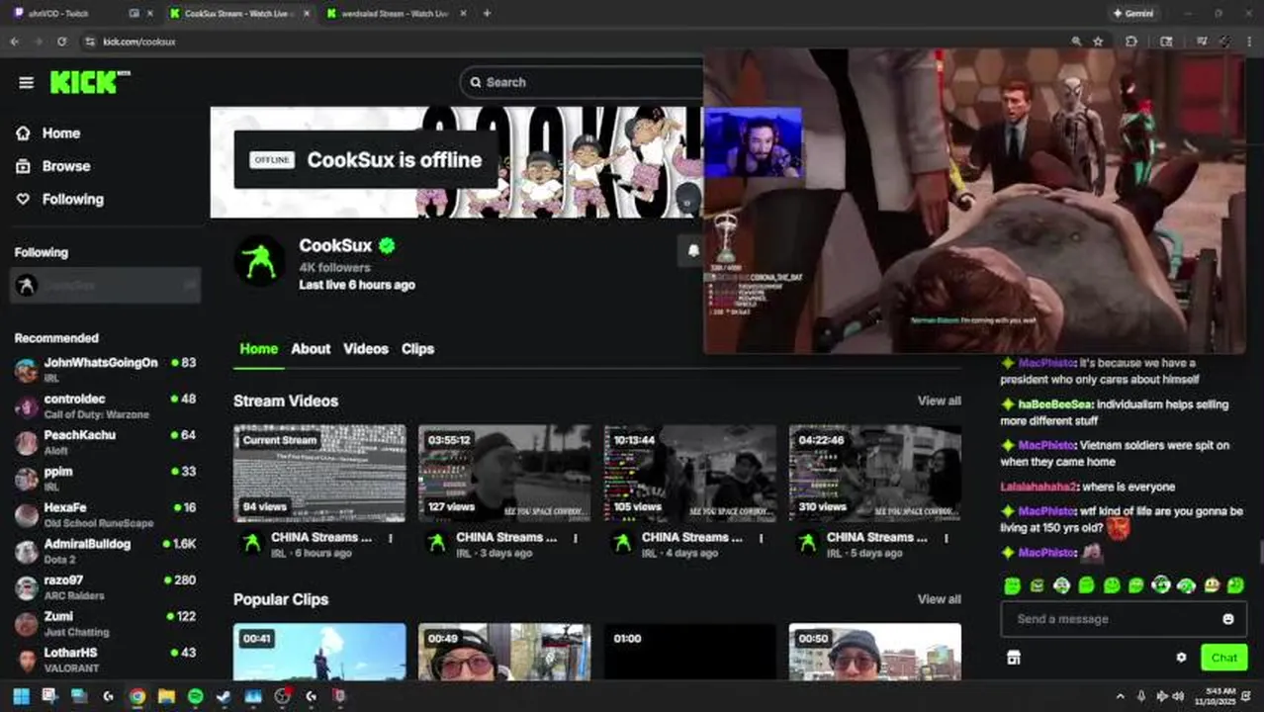Switch to the Clips tab
This screenshot has width=1264, height=712.
[x=417, y=349]
